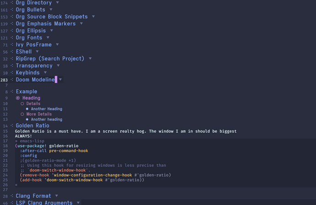Click the star bullet before Another heading lowercase
This screenshot has height=205, width=316.
[x=27, y=119]
